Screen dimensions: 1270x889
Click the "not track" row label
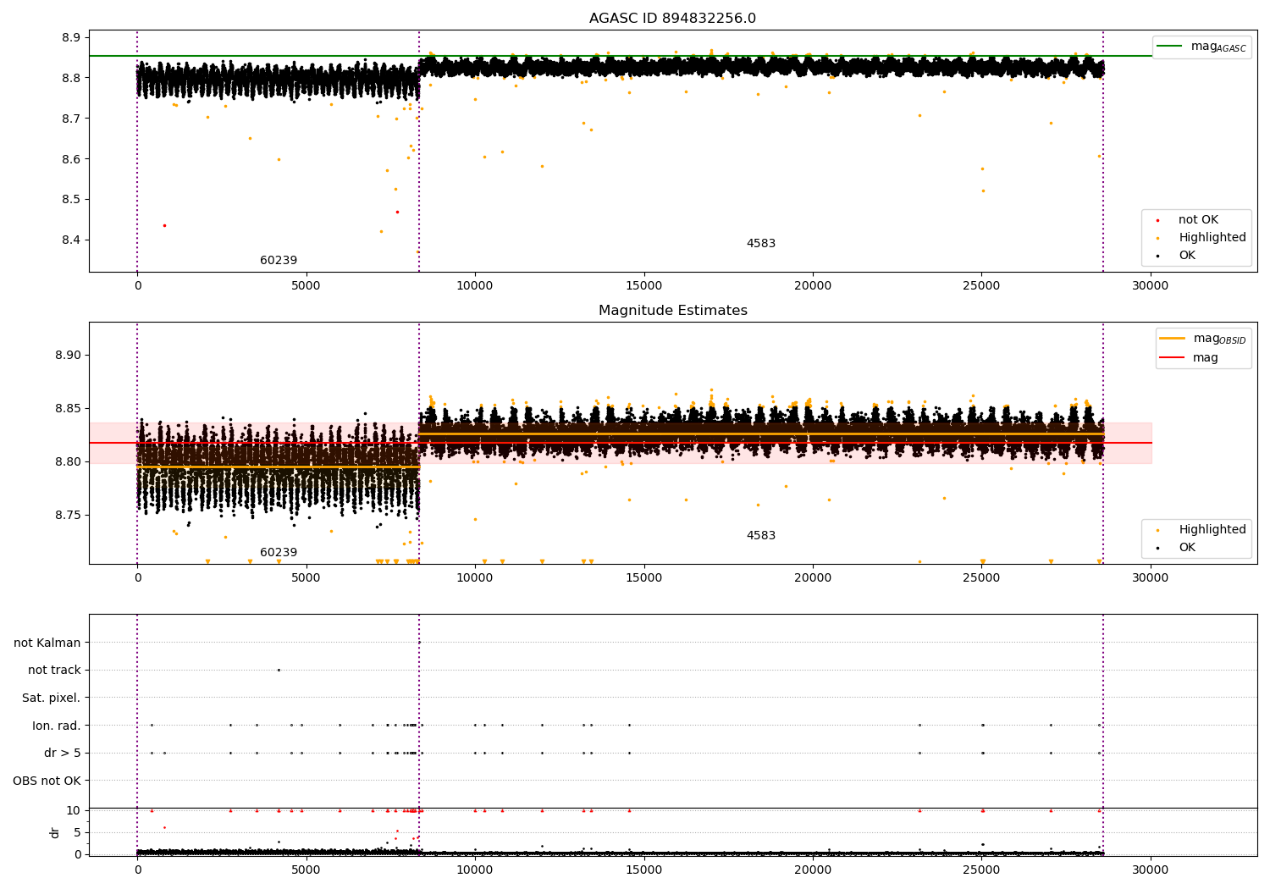[54, 671]
